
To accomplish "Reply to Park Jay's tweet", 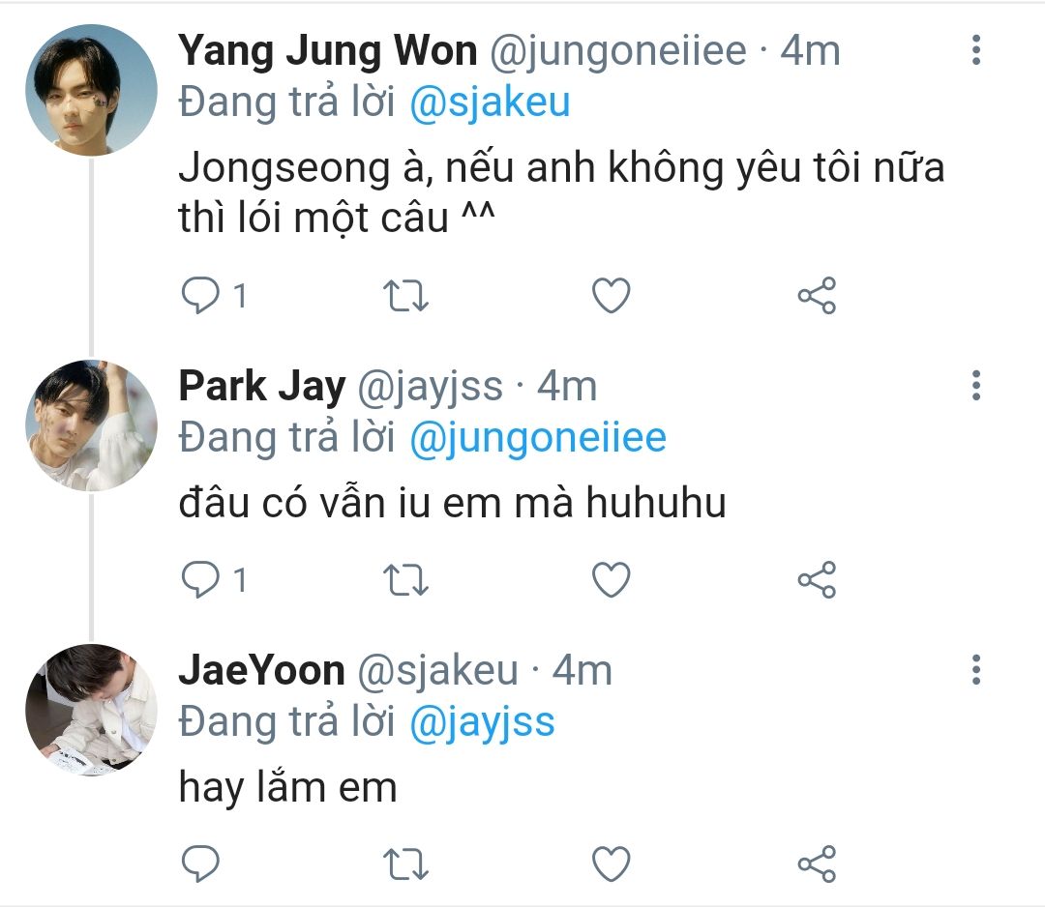I will pos(200,579).
